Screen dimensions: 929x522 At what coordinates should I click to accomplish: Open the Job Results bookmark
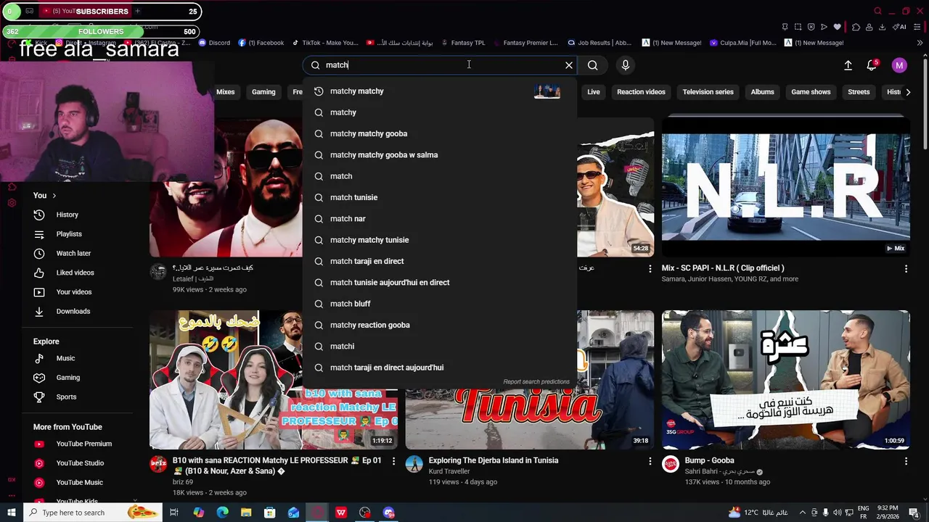click(599, 43)
